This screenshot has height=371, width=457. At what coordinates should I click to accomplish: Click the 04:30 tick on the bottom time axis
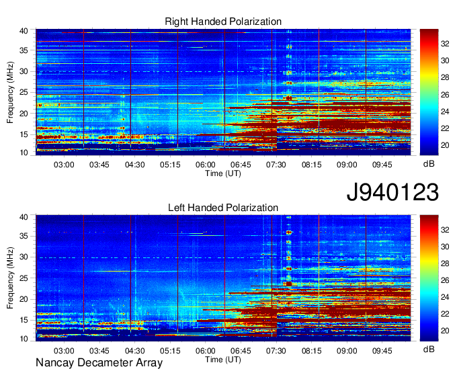coord(134,351)
